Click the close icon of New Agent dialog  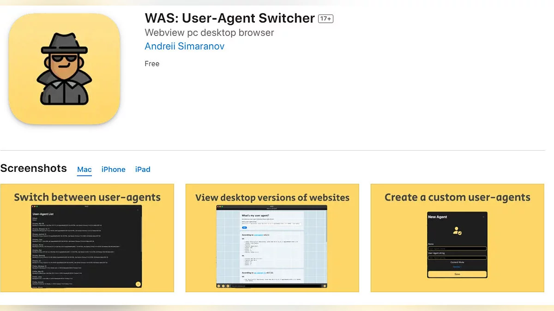483,217
